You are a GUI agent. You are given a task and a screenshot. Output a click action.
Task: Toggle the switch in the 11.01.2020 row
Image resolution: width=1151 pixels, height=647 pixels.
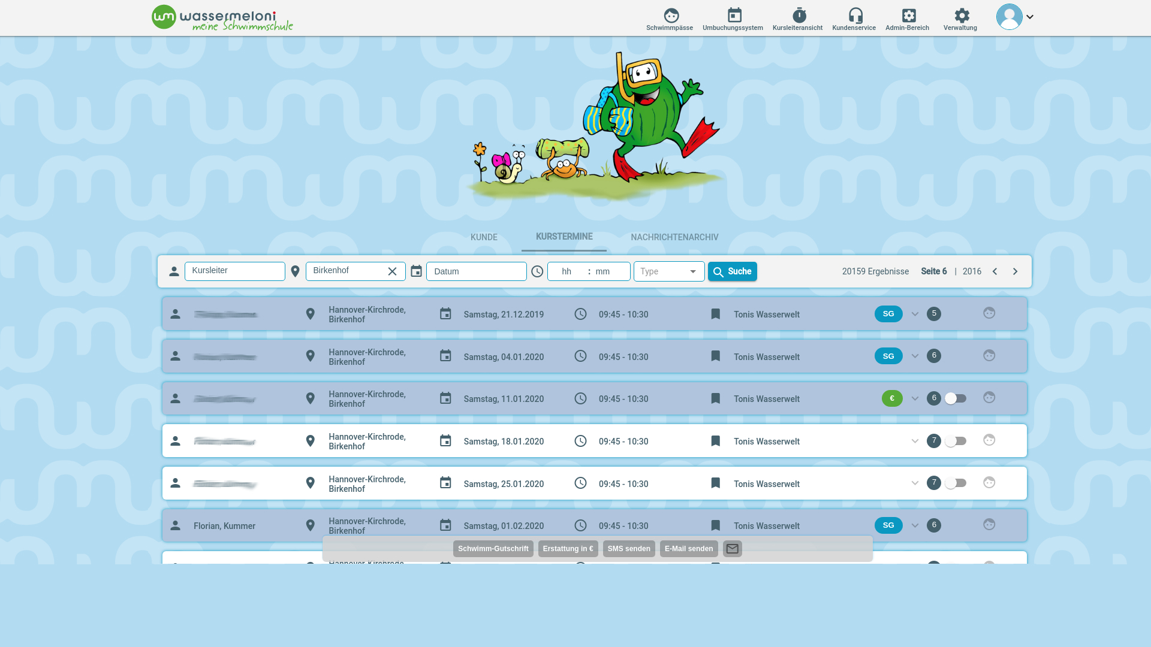click(x=956, y=398)
